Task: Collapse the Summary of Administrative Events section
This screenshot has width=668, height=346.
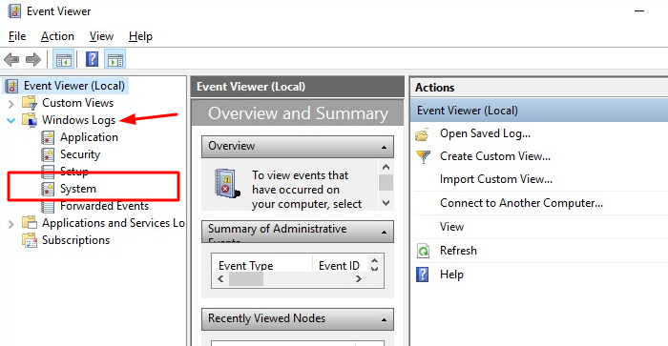Action: 384,232
